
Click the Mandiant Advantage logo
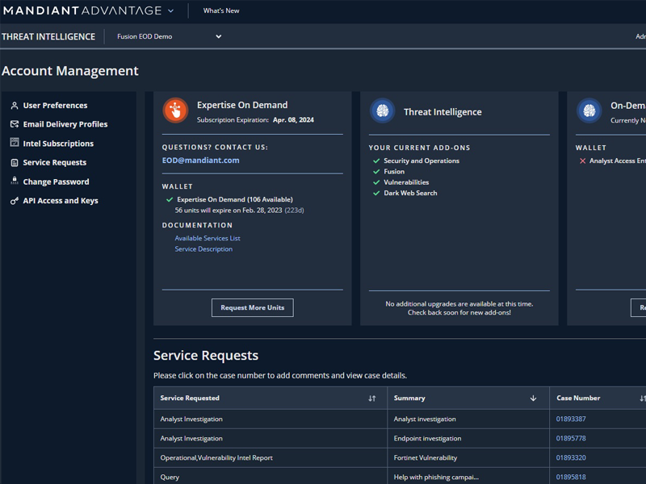pos(82,10)
